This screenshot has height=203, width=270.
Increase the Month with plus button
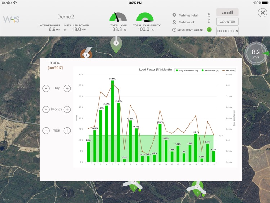[67, 110]
